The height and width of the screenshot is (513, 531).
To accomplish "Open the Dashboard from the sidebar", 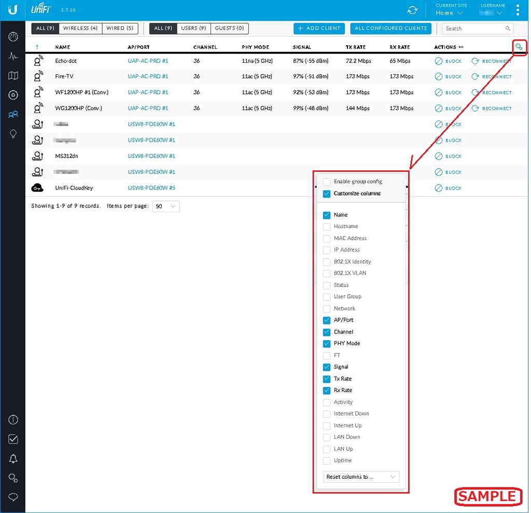I will (13, 37).
